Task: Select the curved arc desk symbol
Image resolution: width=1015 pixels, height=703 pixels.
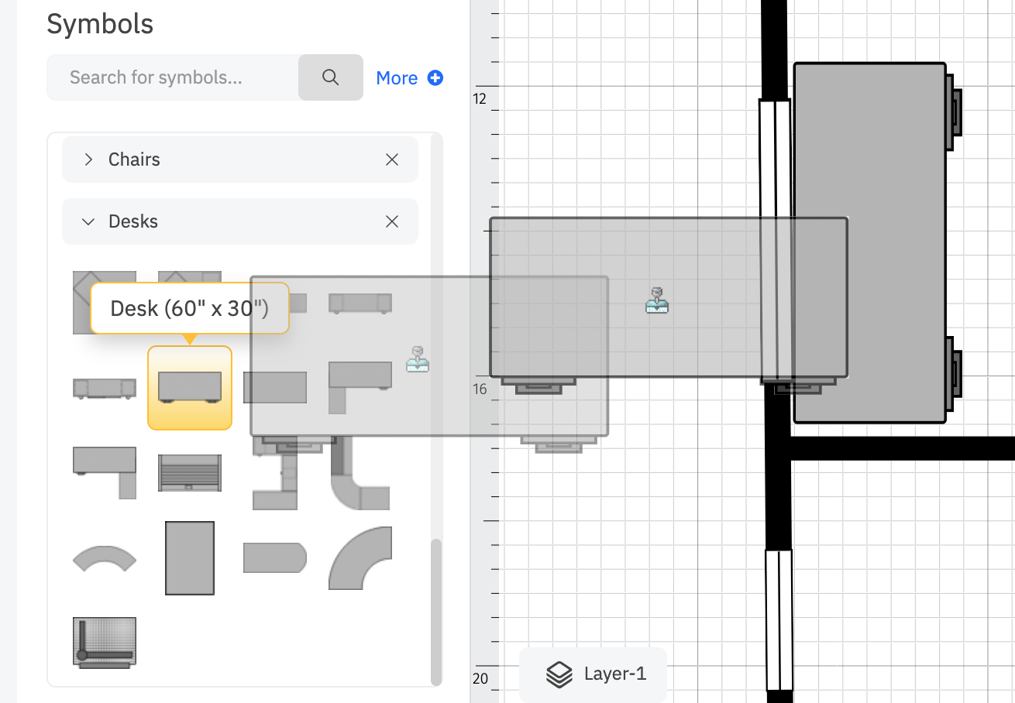Action: [x=105, y=560]
